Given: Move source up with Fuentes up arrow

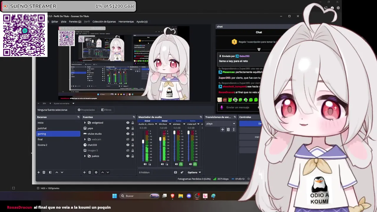Looking at the screenshot, I should click(x=102, y=172).
